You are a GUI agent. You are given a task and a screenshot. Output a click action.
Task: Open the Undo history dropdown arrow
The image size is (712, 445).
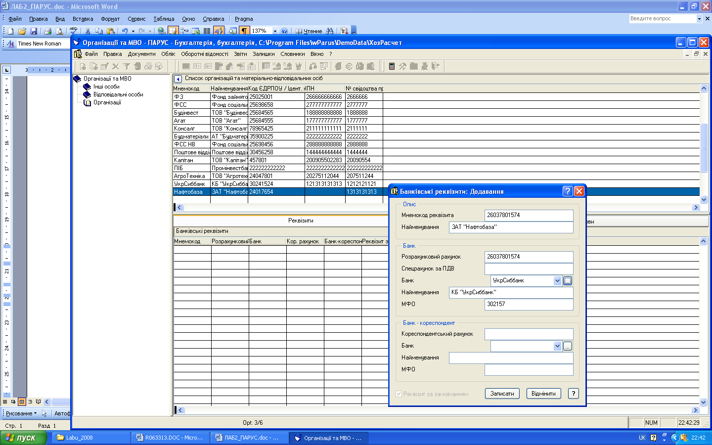click(x=133, y=31)
